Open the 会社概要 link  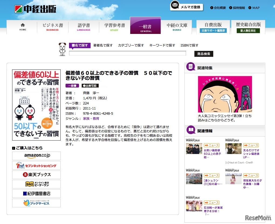click(218, 8)
